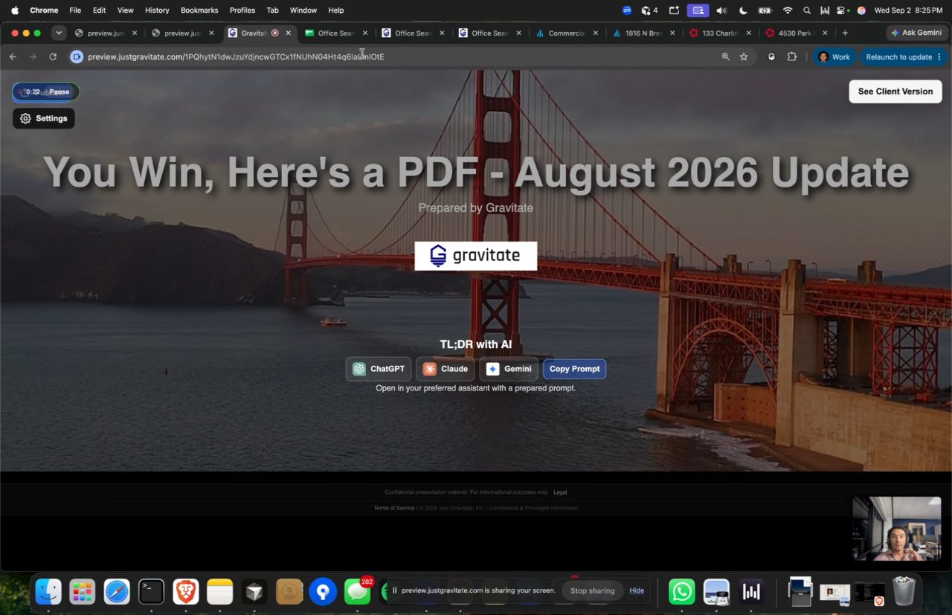The image size is (952, 615).
Task: Click the zoom magnifier icon in the address bar
Action: (x=725, y=57)
